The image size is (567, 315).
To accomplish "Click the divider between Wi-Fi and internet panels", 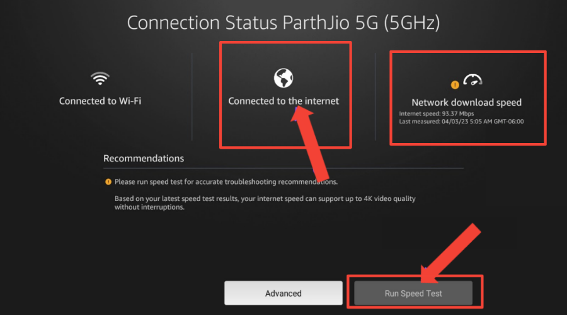I will click(192, 97).
